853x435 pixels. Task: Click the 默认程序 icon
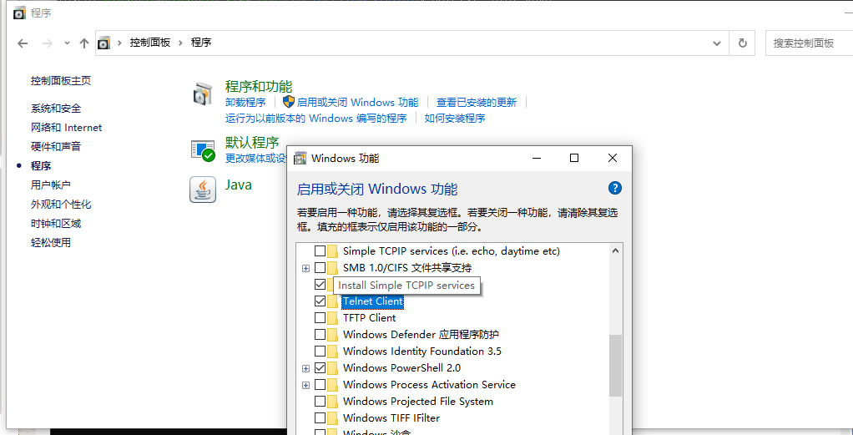(203, 150)
